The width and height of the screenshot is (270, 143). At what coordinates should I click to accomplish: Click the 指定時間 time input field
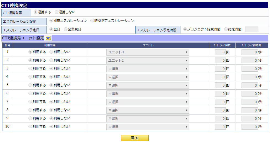[251, 30]
